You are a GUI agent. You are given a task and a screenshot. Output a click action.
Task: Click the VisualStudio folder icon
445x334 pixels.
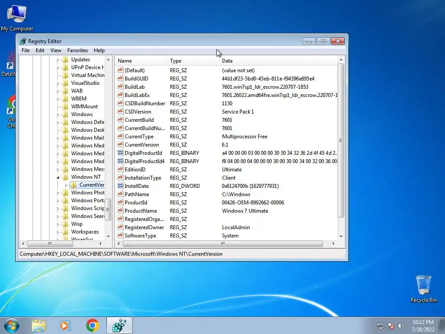(66, 83)
